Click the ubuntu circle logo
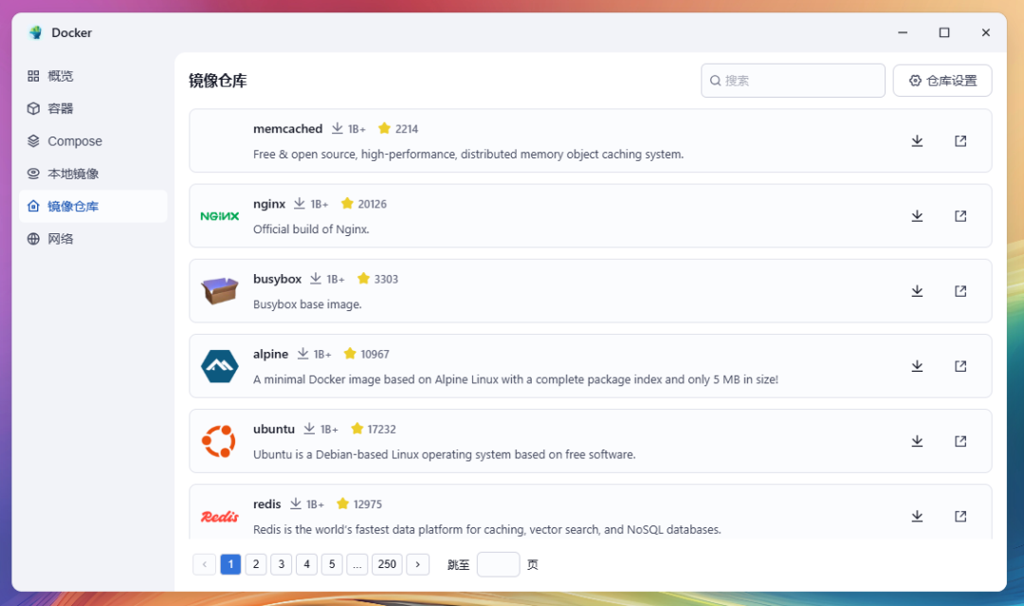The height and width of the screenshot is (606, 1024). coord(219,441)
